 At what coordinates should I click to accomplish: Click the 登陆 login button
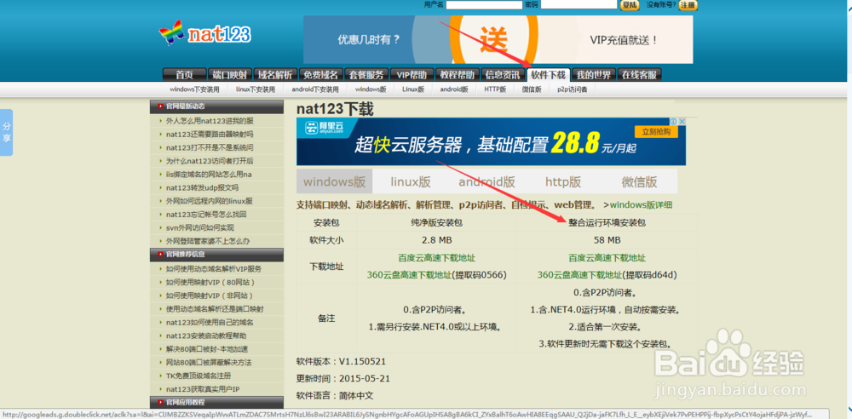pyautogui.click(x=630, y=5)
